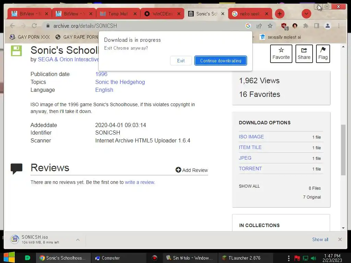Viewport: 351px width, 263px height.
Task: Flag this item with Flag button
Action: tap(323, 54)
